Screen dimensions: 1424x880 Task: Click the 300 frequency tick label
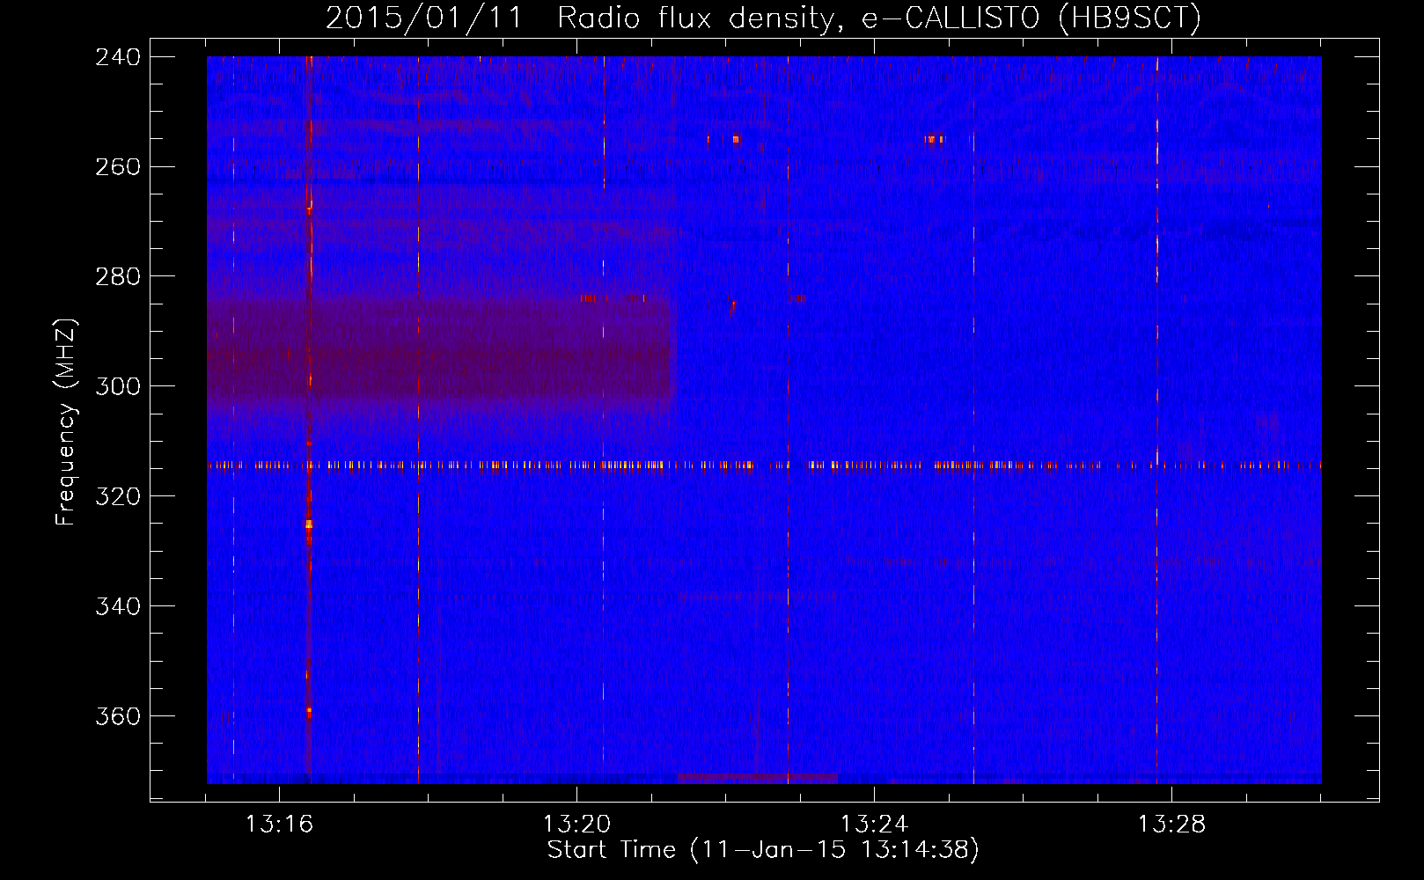click(x=118, y=387)
